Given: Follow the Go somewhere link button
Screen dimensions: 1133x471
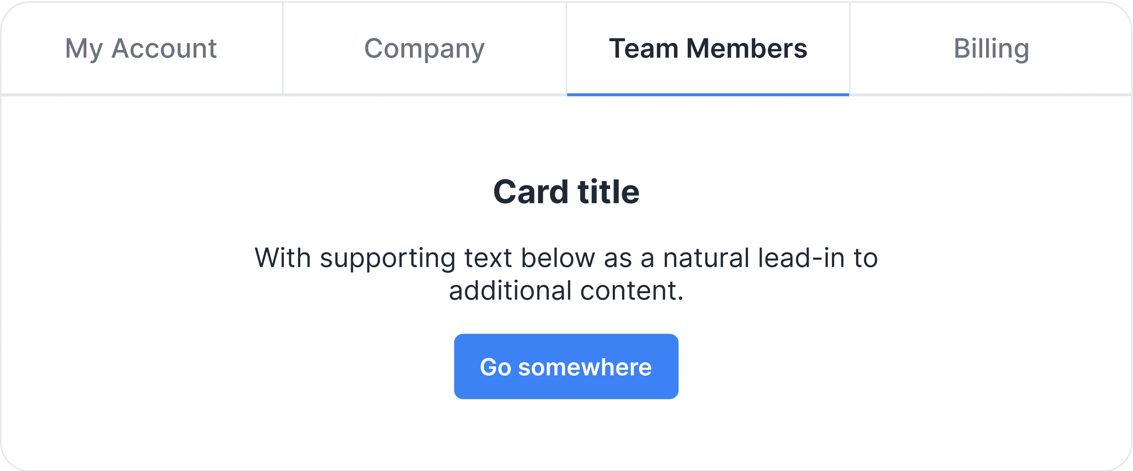Looking at the screenshot, I should tap(566, 366).
